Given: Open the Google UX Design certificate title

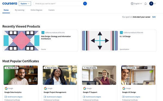Looking at the screenshot, I should pos(129,92).
